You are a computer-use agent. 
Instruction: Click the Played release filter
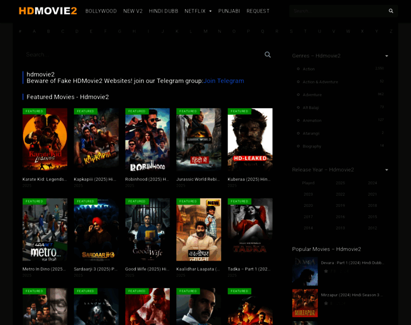click(x=308, y=183)
